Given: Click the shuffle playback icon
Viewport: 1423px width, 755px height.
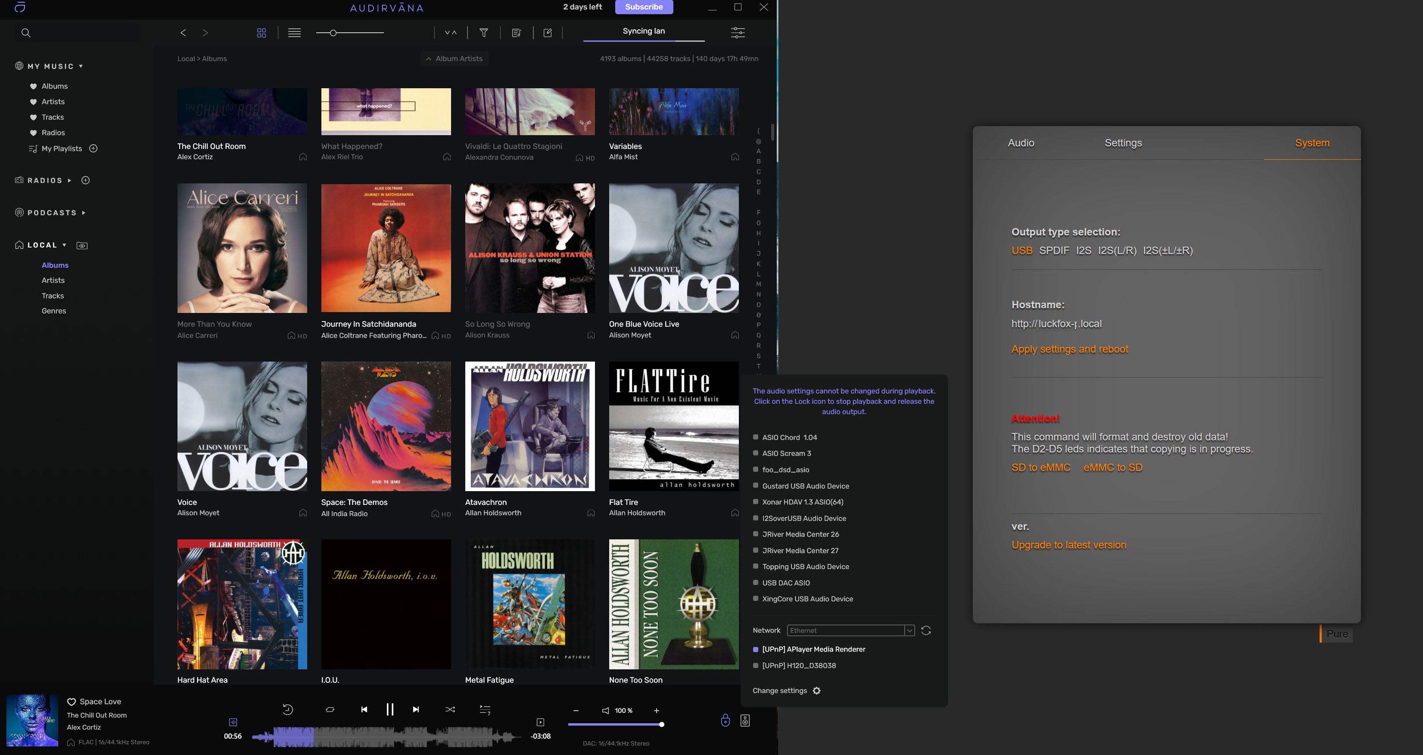Looking at the screenshot, I should (x=450, y=710).
